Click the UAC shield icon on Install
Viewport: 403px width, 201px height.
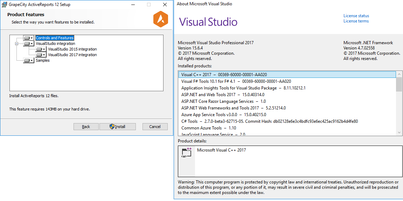(x=112, y=127)
